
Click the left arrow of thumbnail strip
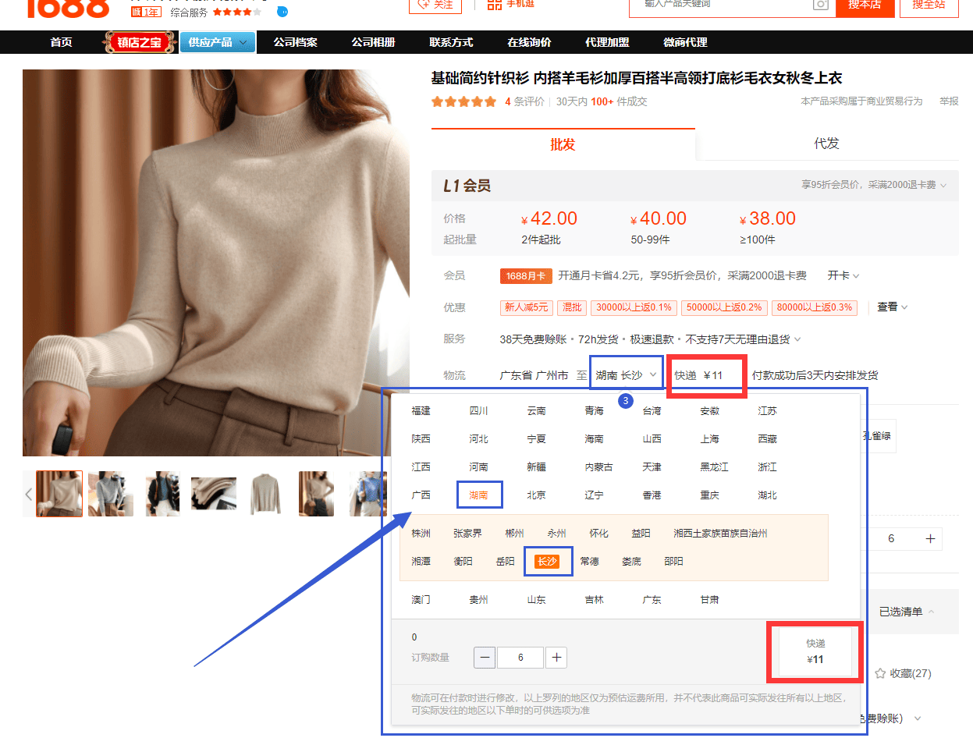point(29,494)
